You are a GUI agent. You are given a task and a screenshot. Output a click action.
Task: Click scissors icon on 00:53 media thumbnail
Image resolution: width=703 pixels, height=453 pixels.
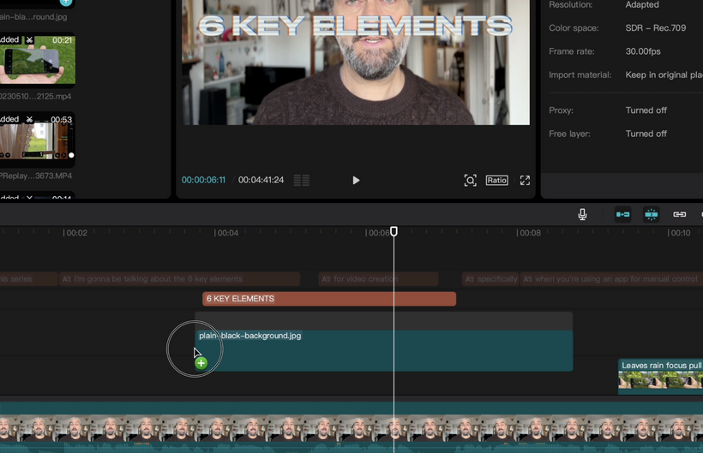[x=29, y=119]
